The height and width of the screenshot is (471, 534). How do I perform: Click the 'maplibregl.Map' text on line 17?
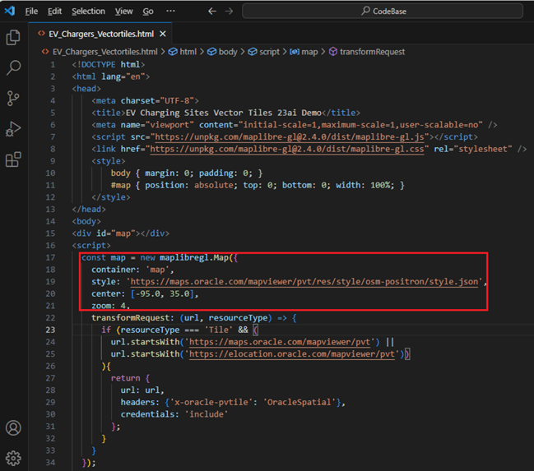194,257
